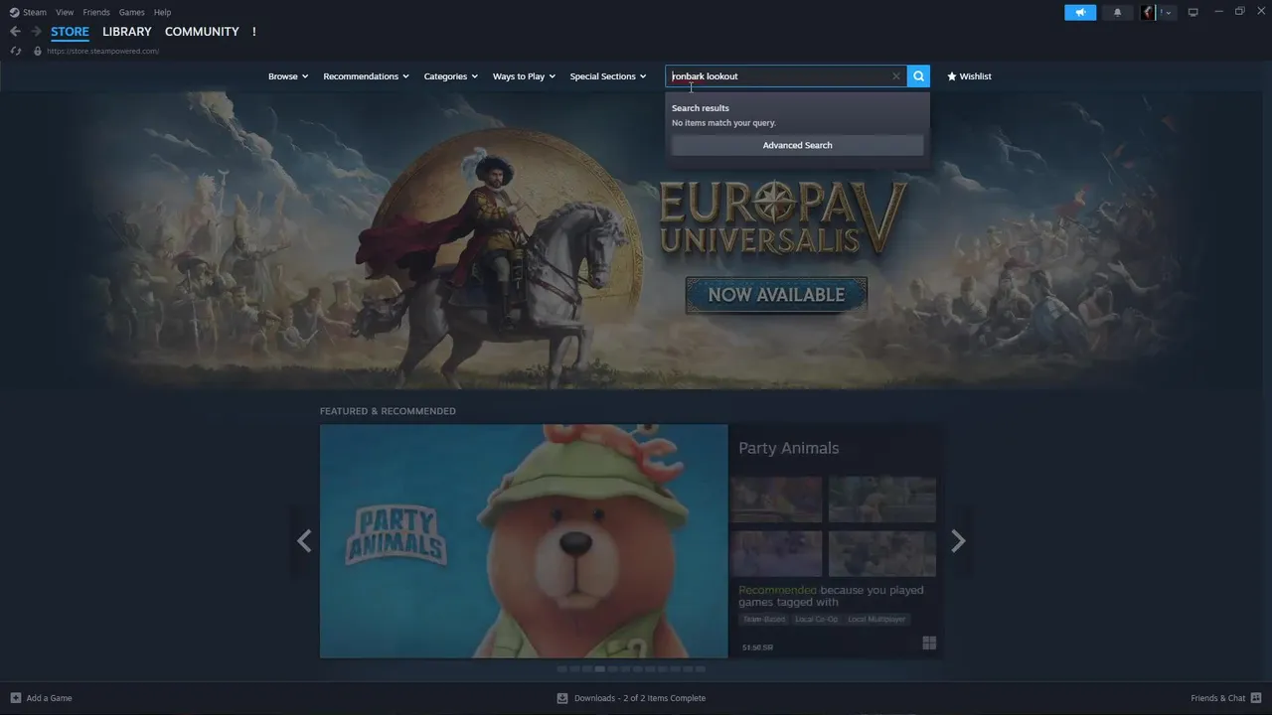View second Party Animals screenshot thumbnail
Screen dimensions: 1272x715
coord(882,500)
